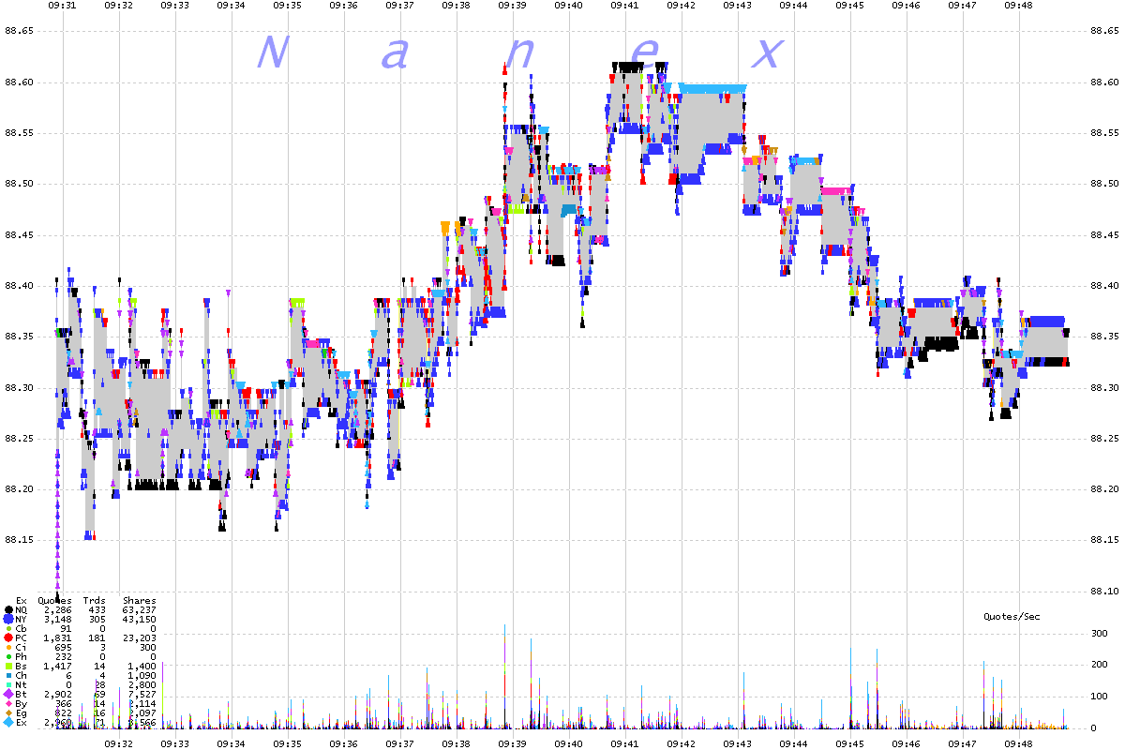
Task: Select the 'Bt' exchange label in legend
Action: (x=22, y=694)
